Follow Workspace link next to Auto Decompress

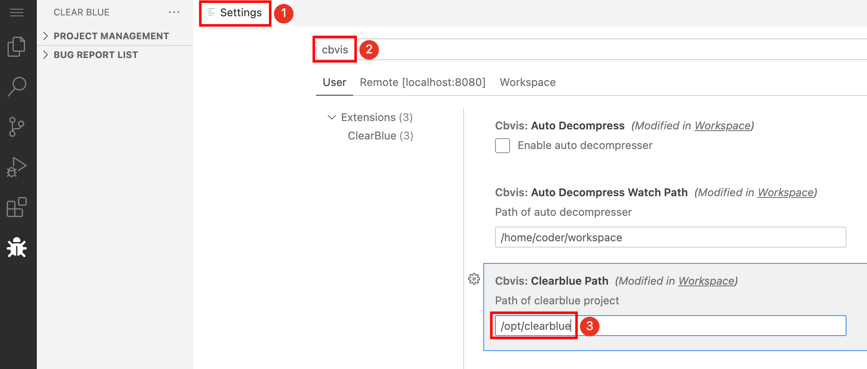click(722, 126)
